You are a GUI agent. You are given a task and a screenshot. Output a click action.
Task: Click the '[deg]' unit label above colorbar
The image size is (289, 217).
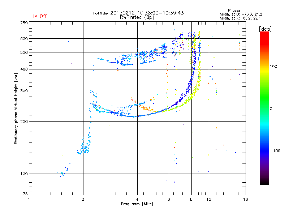click(265, 29)
